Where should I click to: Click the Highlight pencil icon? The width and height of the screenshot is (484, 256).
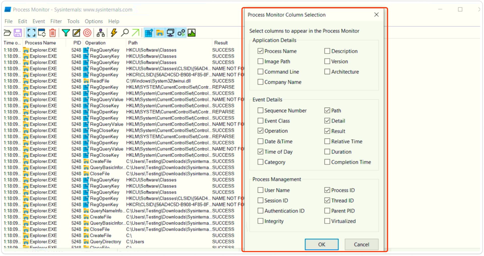coord(76,32)
